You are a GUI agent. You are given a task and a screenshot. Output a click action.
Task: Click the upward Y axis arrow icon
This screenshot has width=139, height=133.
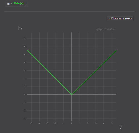click(19, 28)
